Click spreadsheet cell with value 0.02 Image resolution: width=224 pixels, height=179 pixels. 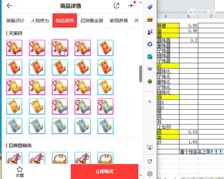click(x=189, y=132)
